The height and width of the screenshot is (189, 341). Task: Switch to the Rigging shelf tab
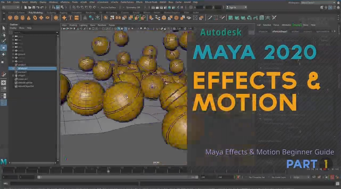(x=64, y=13)
